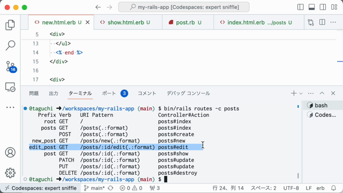
Task: Open the Search view in the activity bar
Action: tap(10, 45)
